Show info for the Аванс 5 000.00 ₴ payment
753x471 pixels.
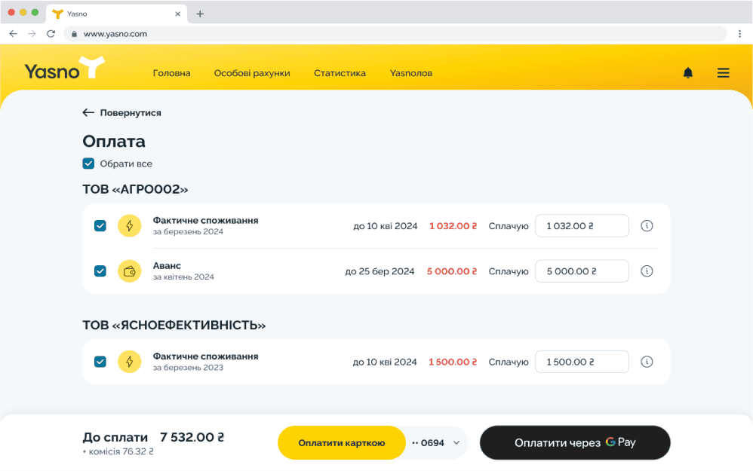(647, 271)
